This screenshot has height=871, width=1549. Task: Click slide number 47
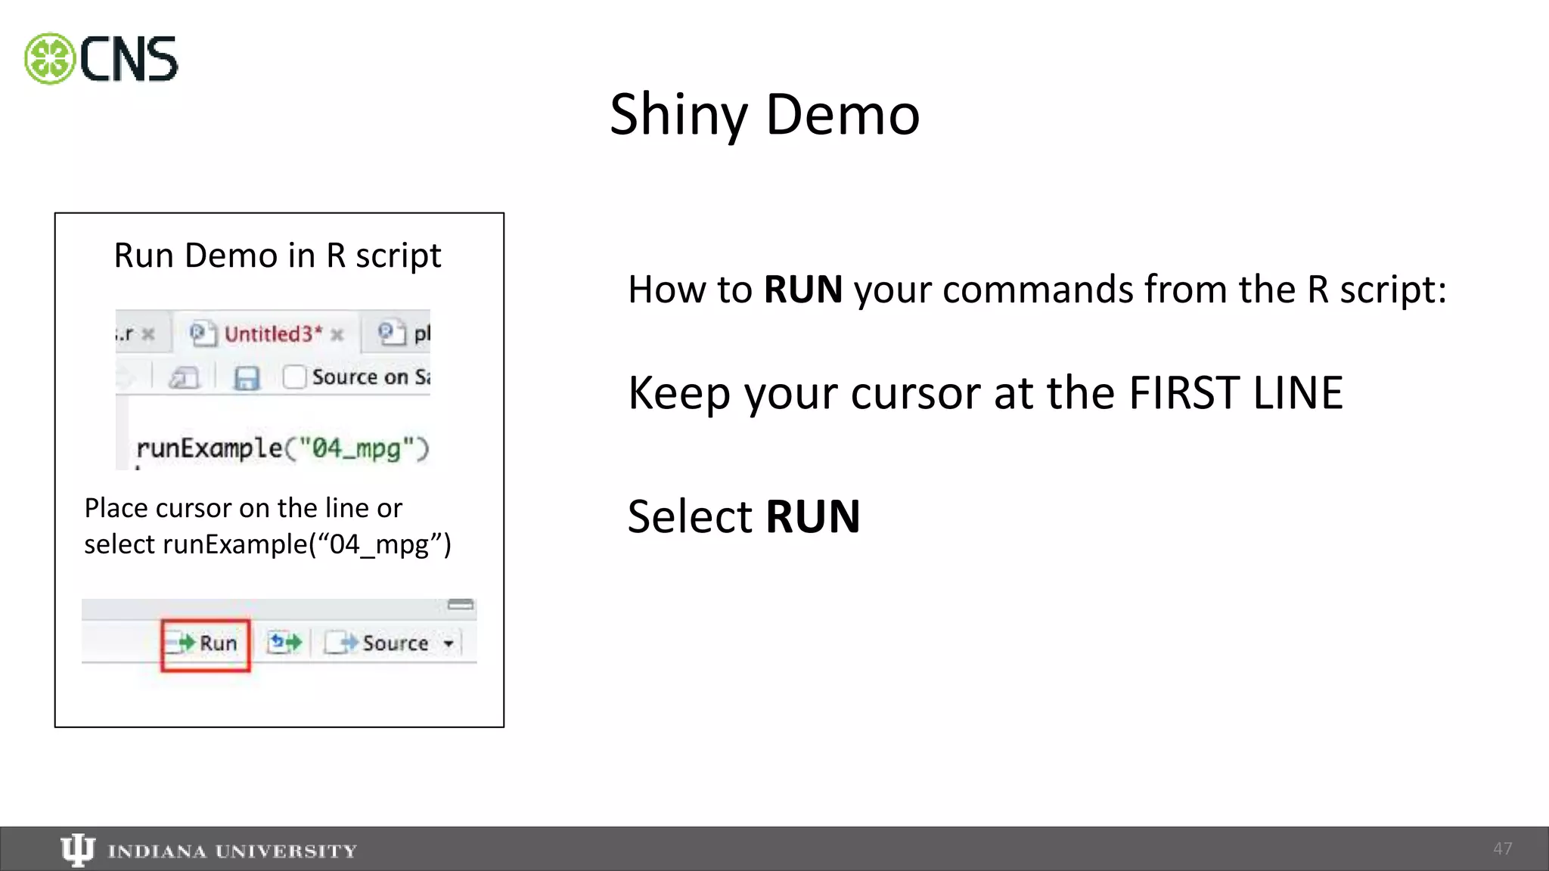point(1502,848)
